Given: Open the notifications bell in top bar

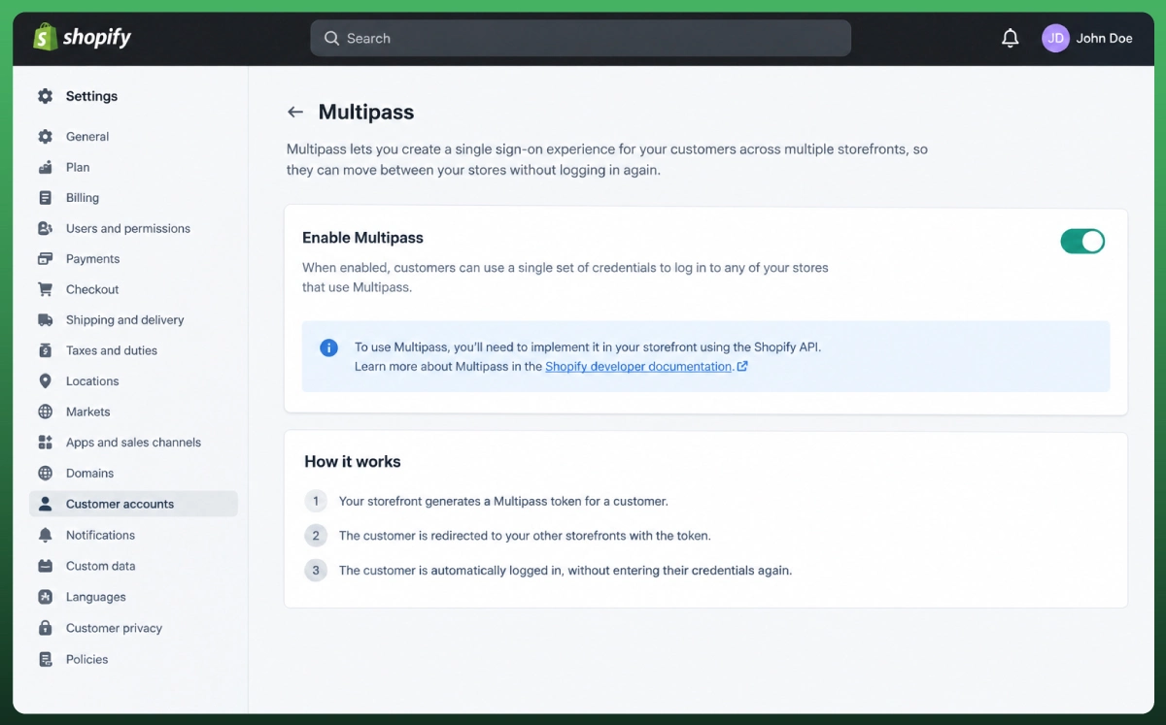Looking at the screenshot, I should (1011, 38).
